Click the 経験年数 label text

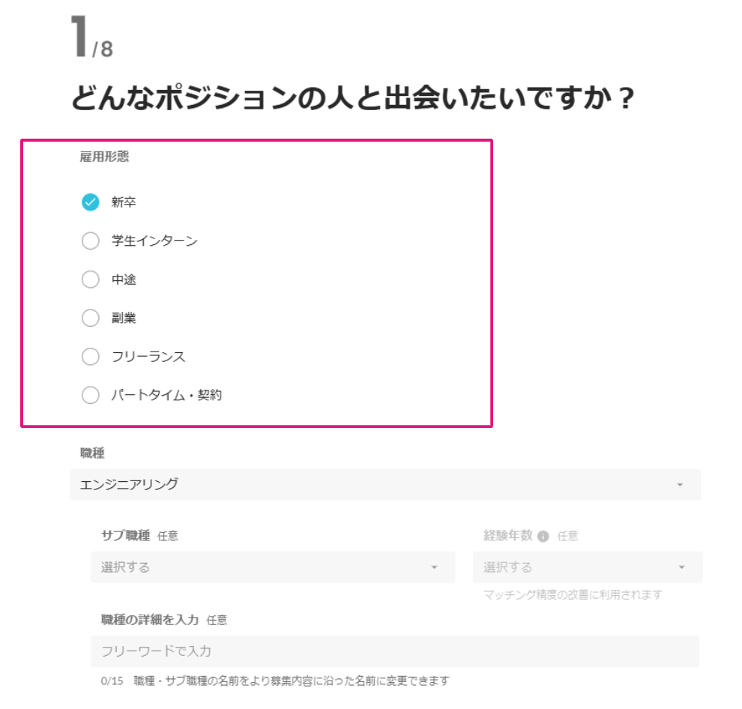click(x=507, y=536)
